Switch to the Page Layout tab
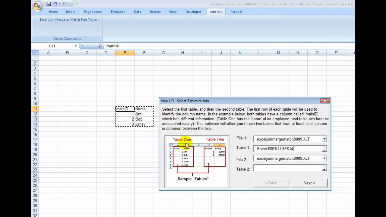Viewport: 386px width, 217px height. click(93, 12)
